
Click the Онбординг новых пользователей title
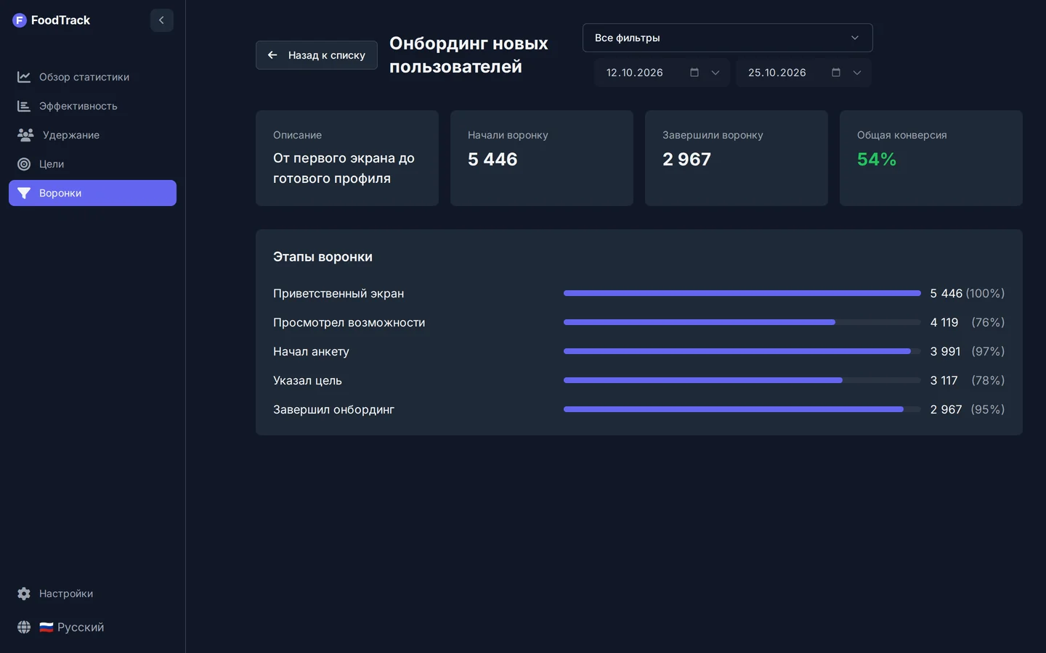click(x=469, y=55)
